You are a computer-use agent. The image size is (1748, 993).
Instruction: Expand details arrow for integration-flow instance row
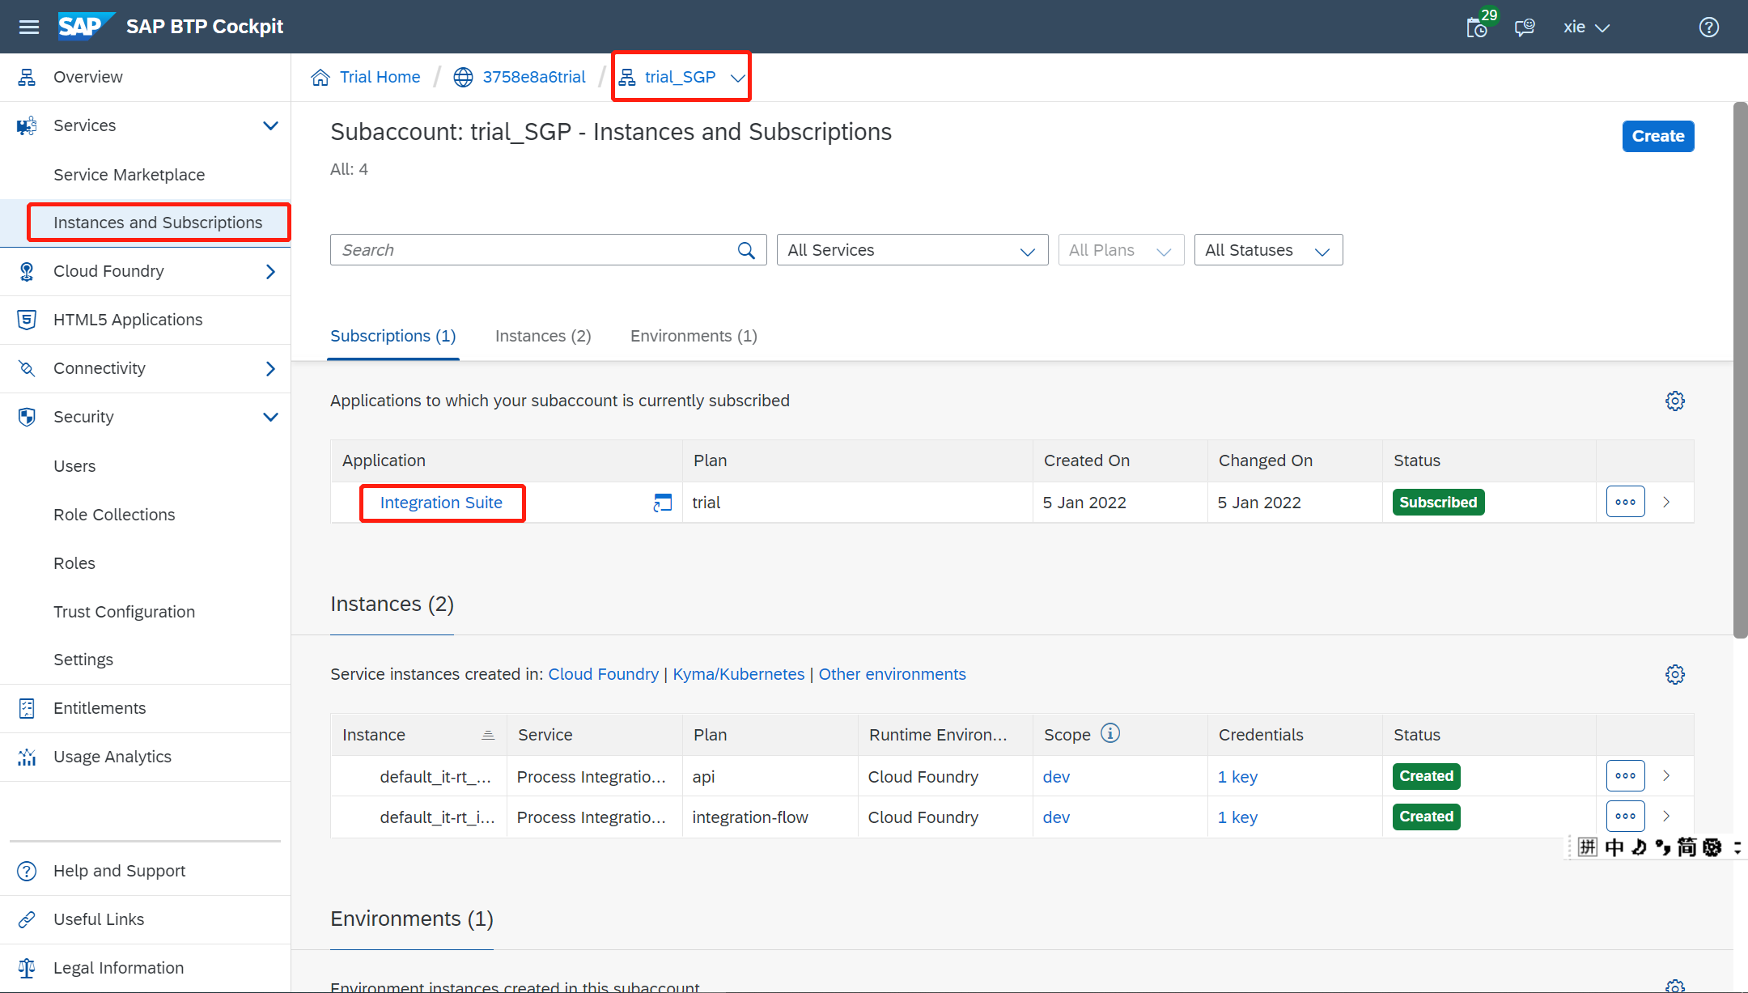pyautogui.click(x=1666, y=816)
